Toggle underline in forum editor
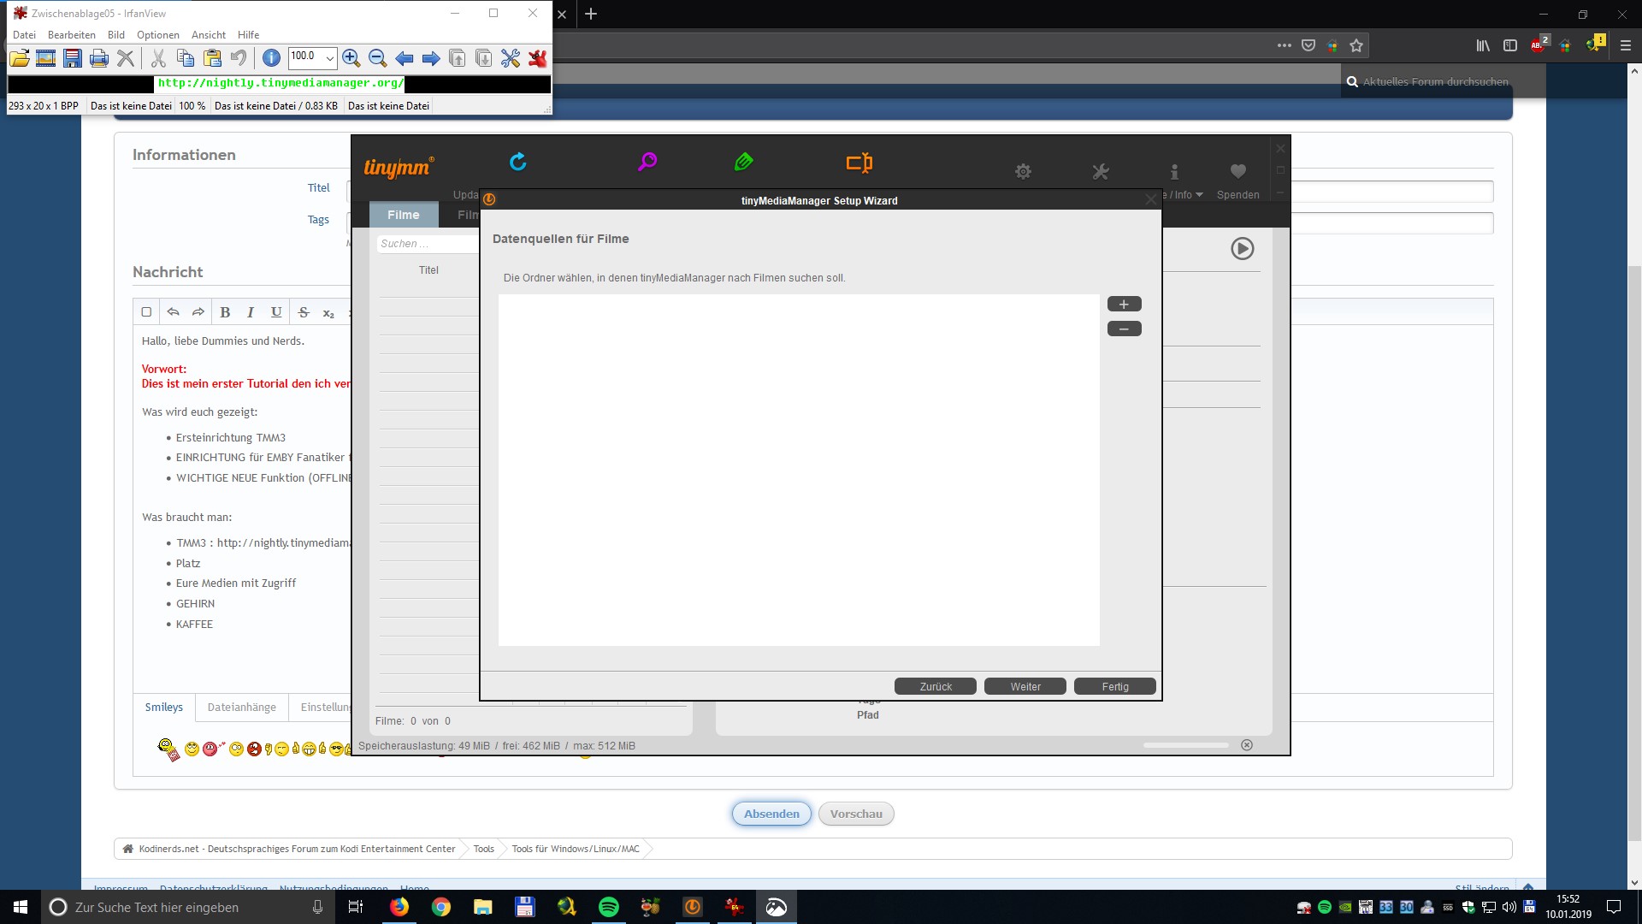 276,312
